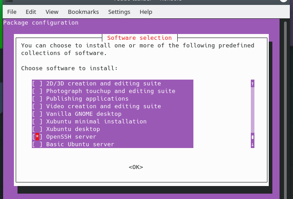Click the 'Package configuration' header text

click(x=41, y=23)
